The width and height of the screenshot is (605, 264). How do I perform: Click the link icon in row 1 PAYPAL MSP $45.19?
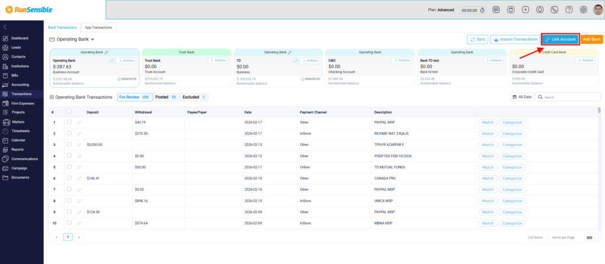(x=79, y=122)
